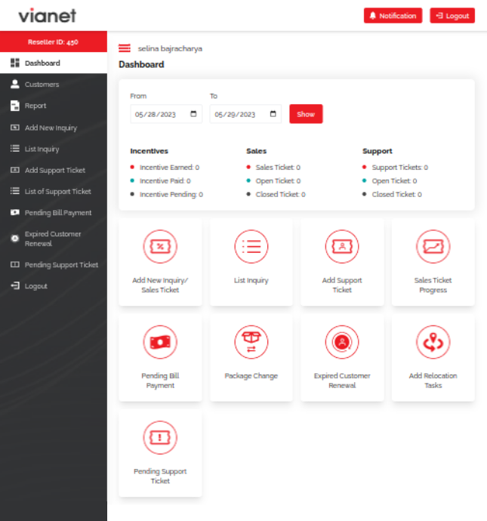Click the vianet logo

[47, 16]
